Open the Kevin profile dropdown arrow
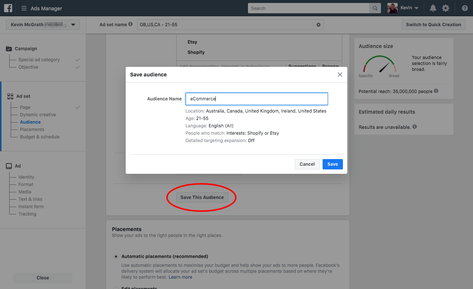Image resolution: width=473 pixels, height=289 pixels. click(x=417, y=8)
